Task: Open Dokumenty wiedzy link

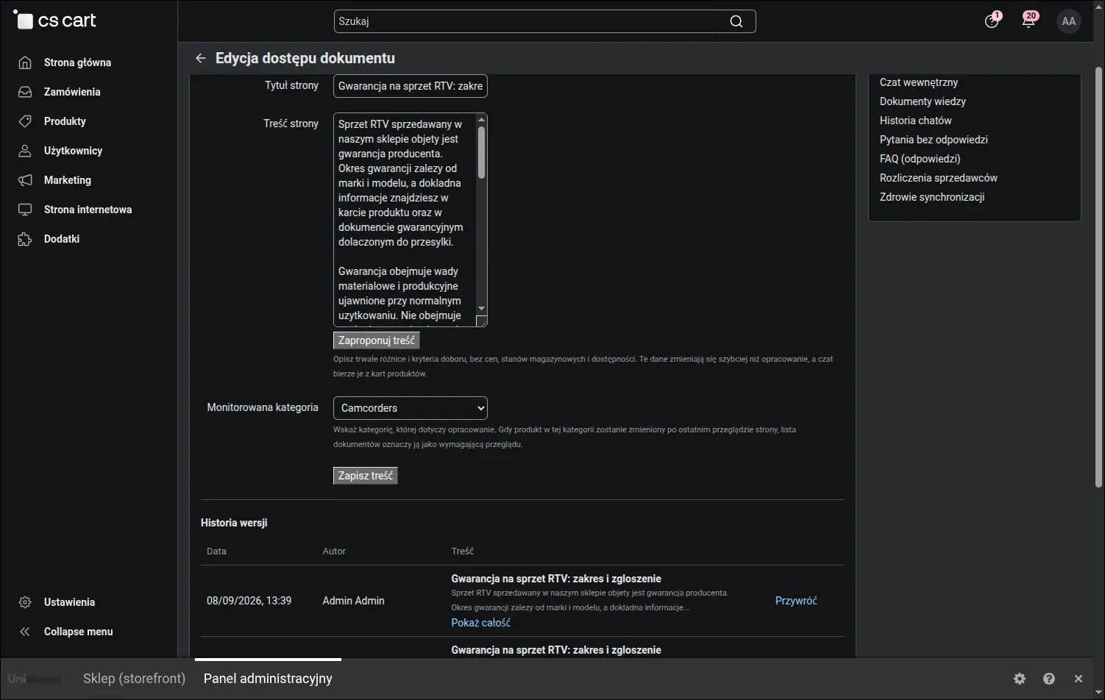Action: [923, 101]
